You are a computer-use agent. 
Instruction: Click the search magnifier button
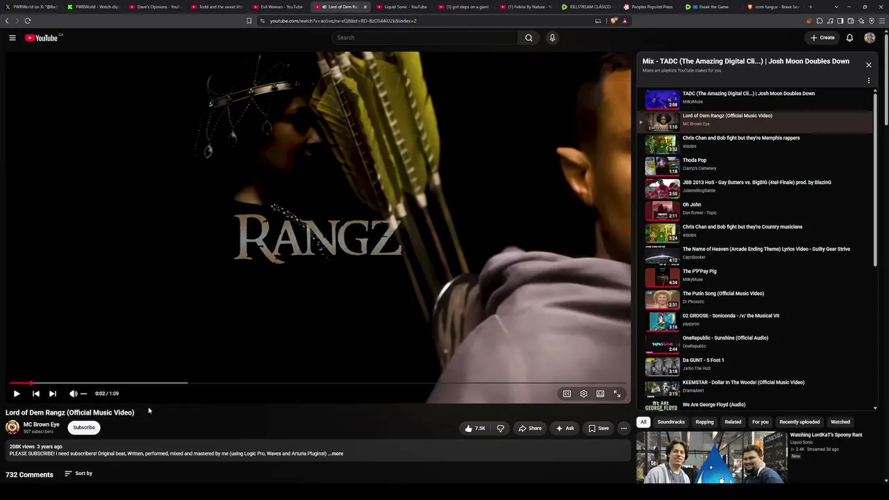tap(529, 37)
